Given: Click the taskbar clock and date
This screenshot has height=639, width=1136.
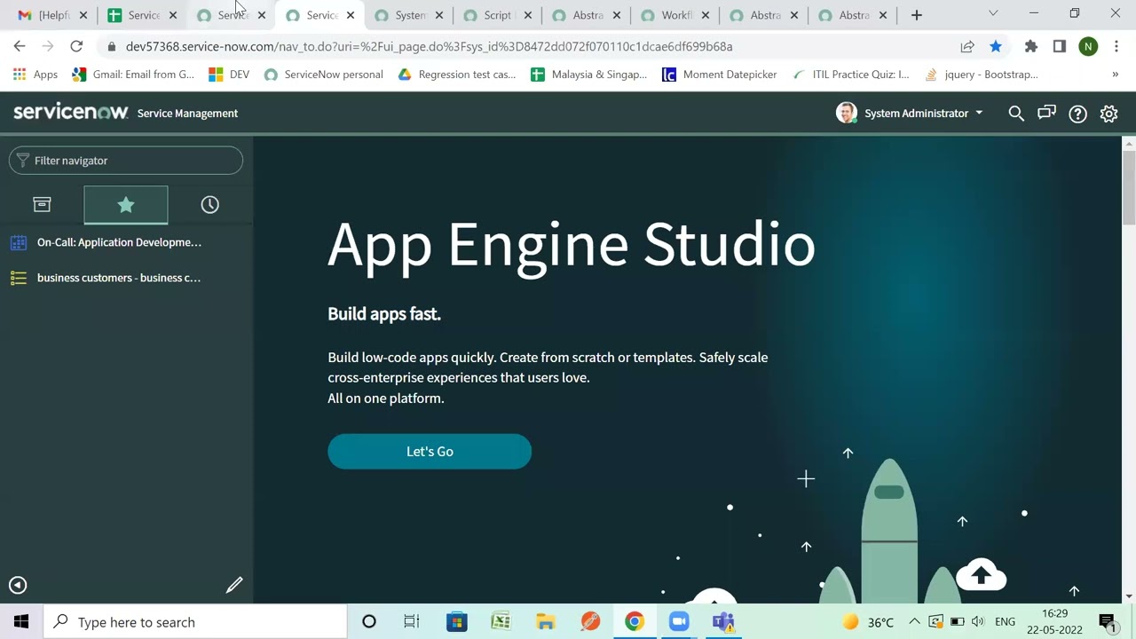Looking at the screenshot, I should click(1054, 622).
